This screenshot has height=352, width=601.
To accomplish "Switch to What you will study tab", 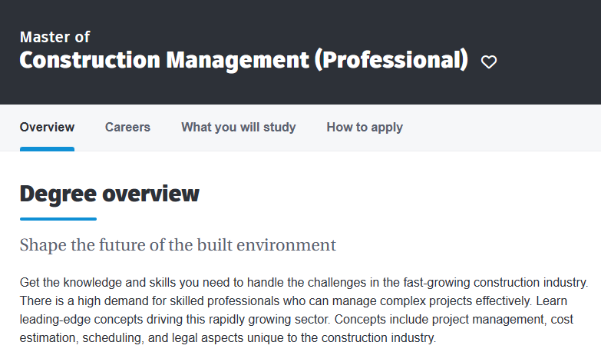I will (239, 127).
